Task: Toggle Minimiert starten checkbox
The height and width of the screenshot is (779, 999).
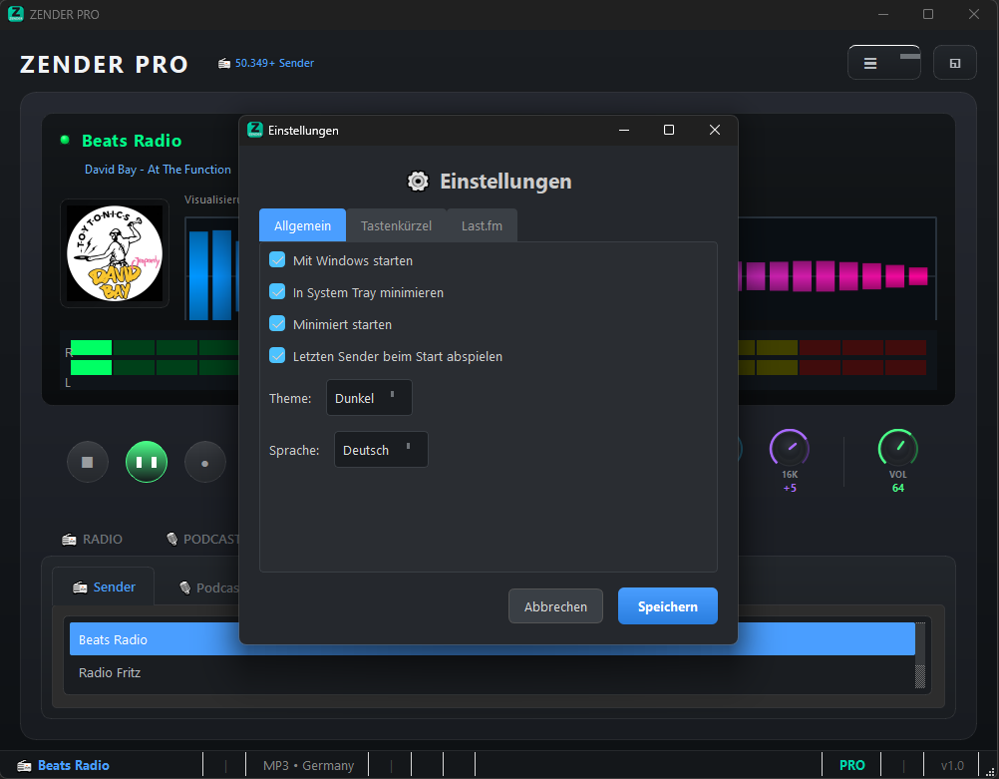Action: (x=277, y=324)
